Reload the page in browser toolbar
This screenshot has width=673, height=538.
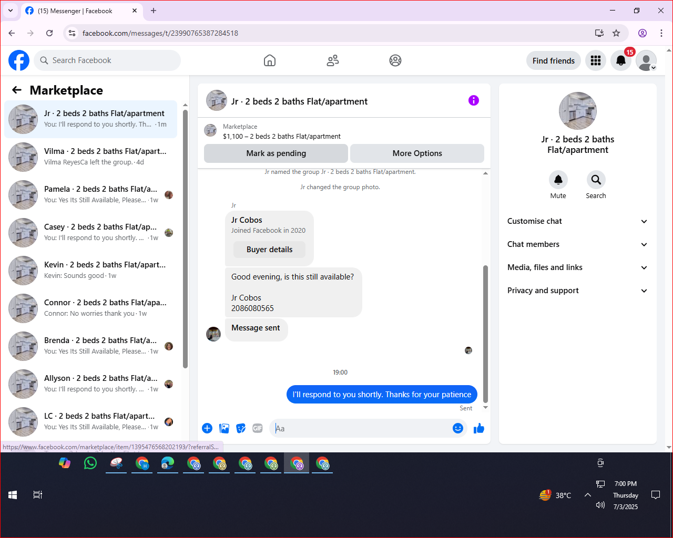(49, 33)
